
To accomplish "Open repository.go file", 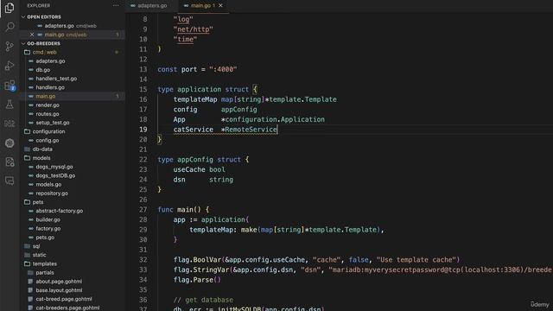I will click(52, 194).
